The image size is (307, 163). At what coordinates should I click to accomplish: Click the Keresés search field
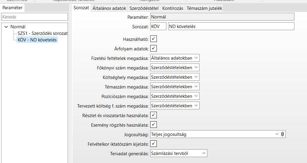pyautogui.click(x=35, y=17)
